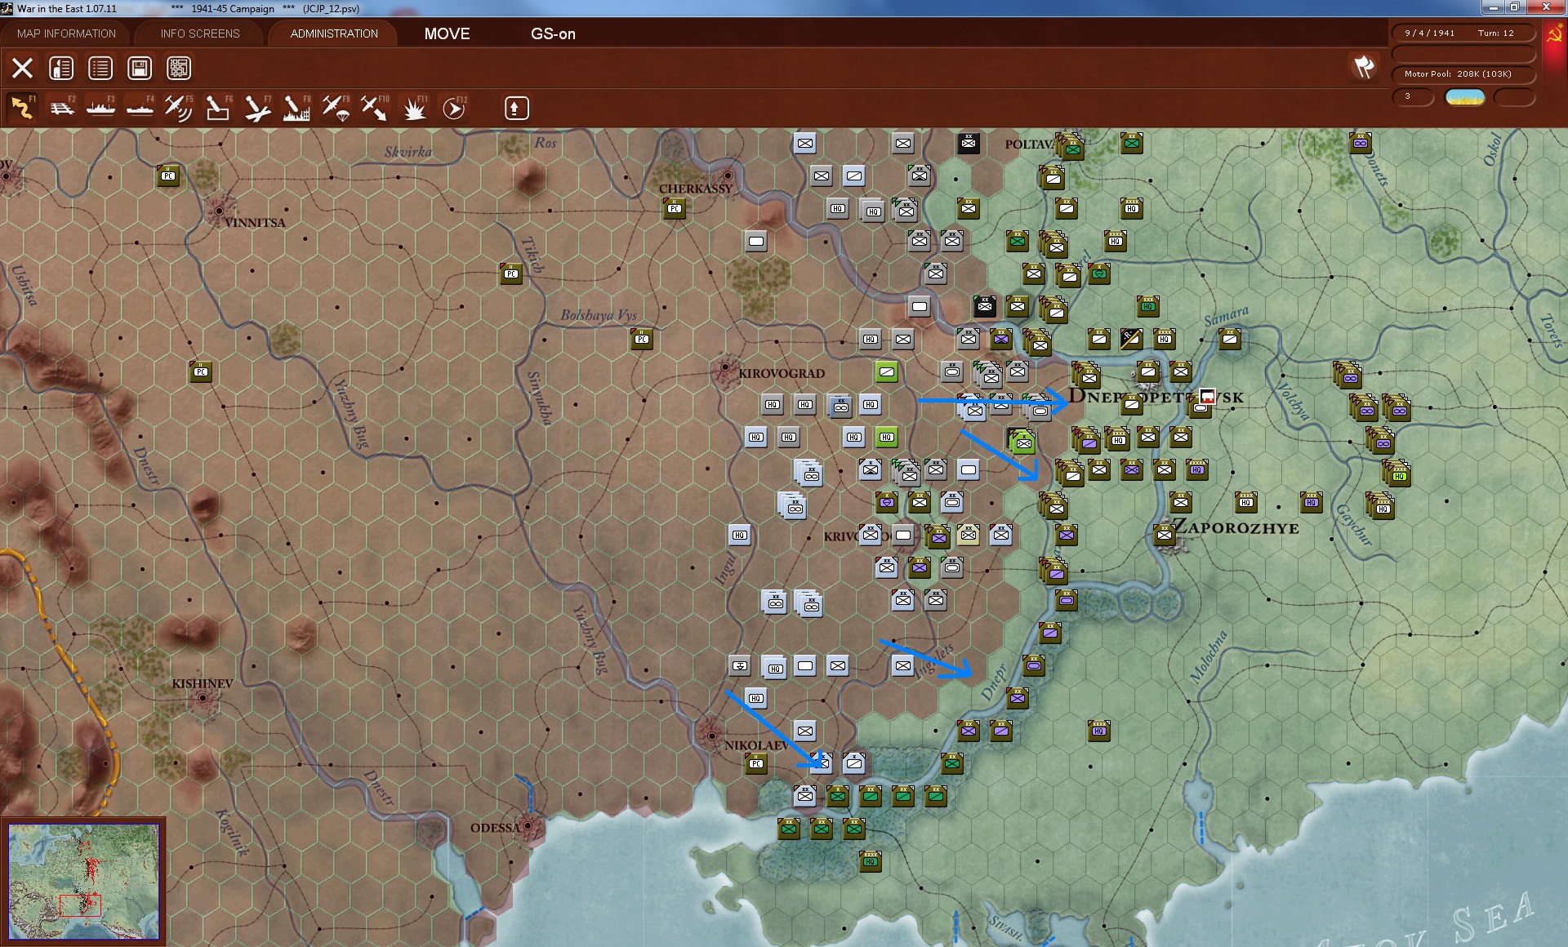Select the F10 air transfer mode icon
Image resolution: width=1568 pixels, height=947 pixels.
click(x=375, y=108)
